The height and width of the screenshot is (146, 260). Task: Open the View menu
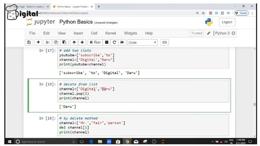coord(62,33)
